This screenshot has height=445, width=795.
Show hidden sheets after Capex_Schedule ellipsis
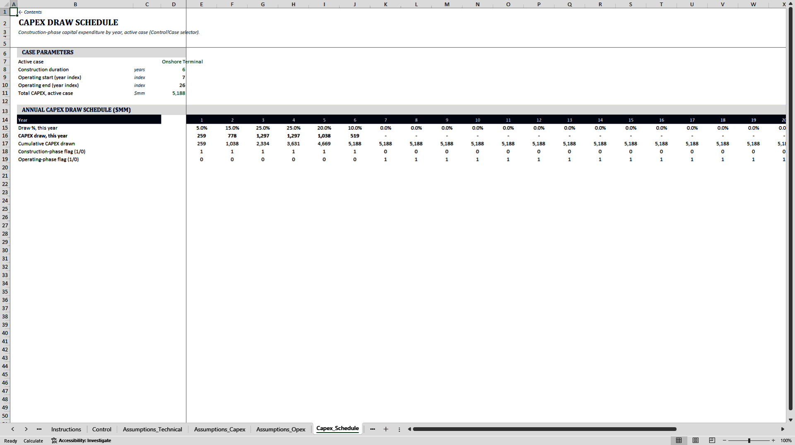pyautogui.click(x=373, y=429)
